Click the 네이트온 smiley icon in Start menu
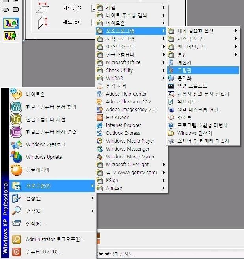 [x=16, y=94]
